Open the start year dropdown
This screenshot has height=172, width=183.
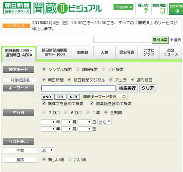(48, 122)
